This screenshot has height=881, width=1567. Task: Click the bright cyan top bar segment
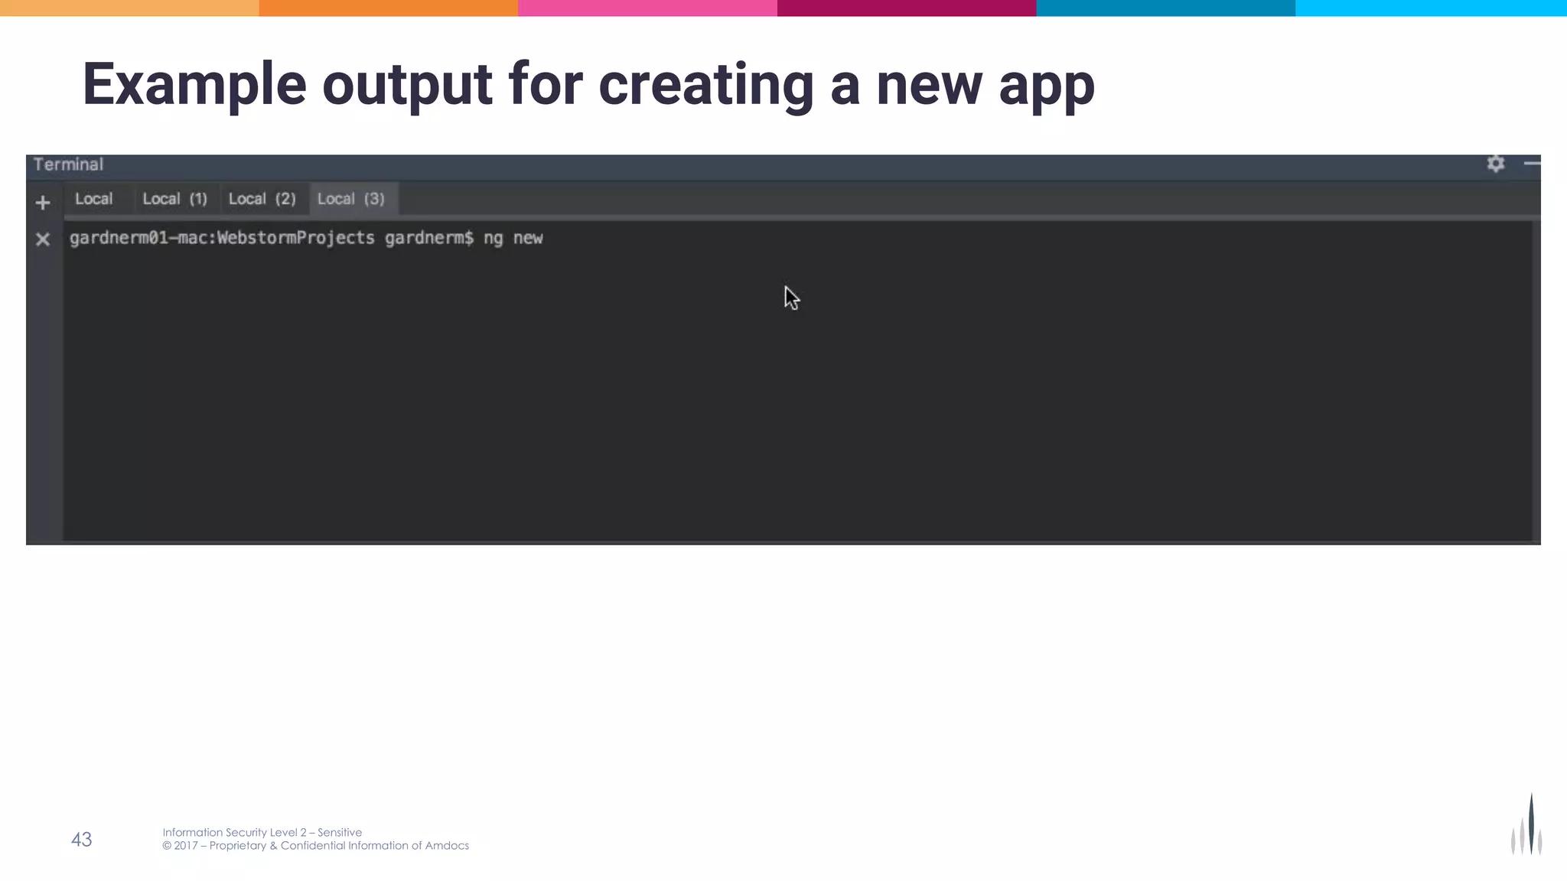tap(1431, 8)
